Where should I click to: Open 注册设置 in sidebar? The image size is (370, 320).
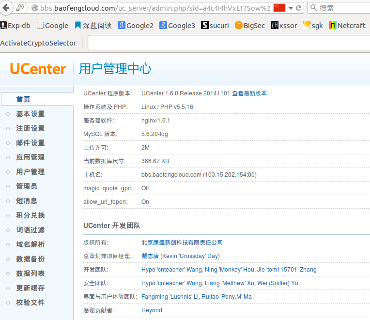click(30, 128)
